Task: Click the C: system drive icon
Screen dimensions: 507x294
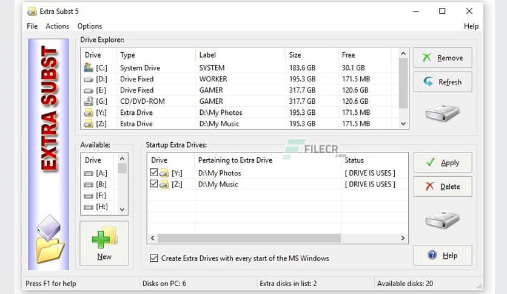Action: point(89,67)
